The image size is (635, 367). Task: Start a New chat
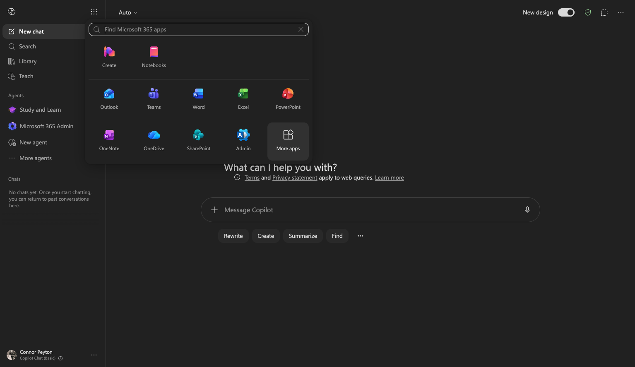click(x=45, y=31)
